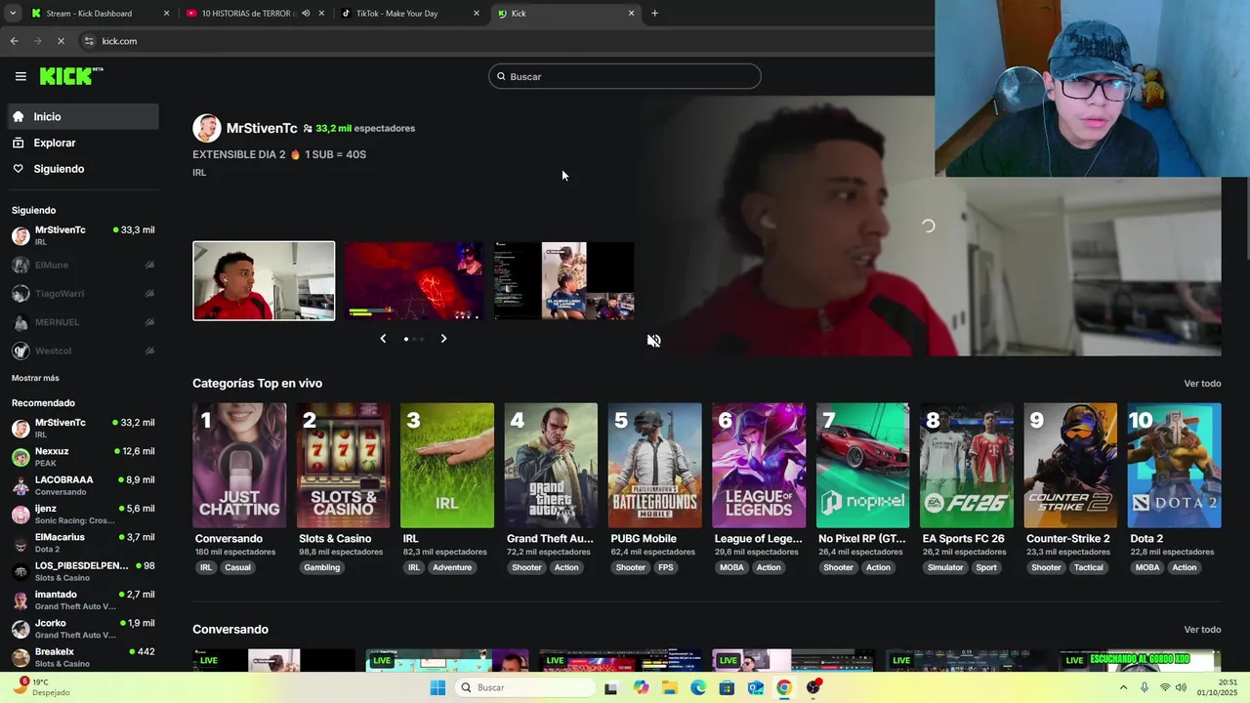
Task: Click Ver todo for Conversando section
Action: 1202,630
